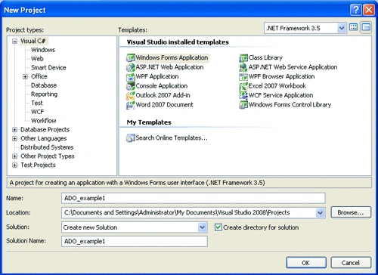Close the New Project dialog
Image resolution: width=378 pixels, height=275 pixels.
coord(369,10)
